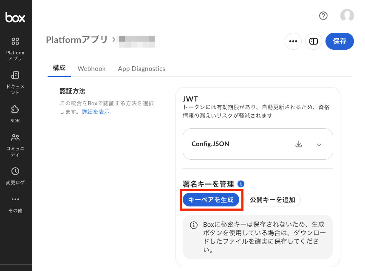365x271 pixels.
Task: Expand the Config.JSON chevron
Action: click(x=319, y=144)
